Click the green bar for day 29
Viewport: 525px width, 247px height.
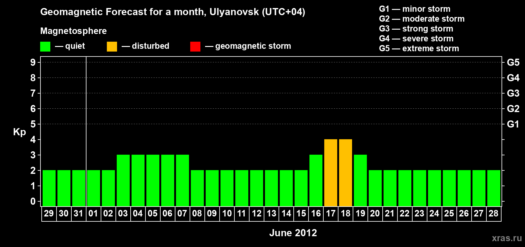click(x=49, y=188)
